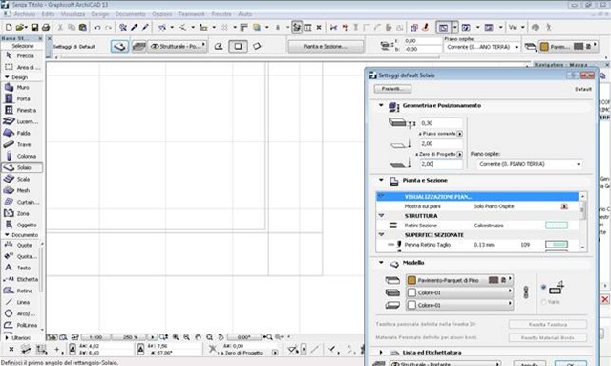
Task: Select the uniform material radio button in Modello
Action: coord(543,288)
